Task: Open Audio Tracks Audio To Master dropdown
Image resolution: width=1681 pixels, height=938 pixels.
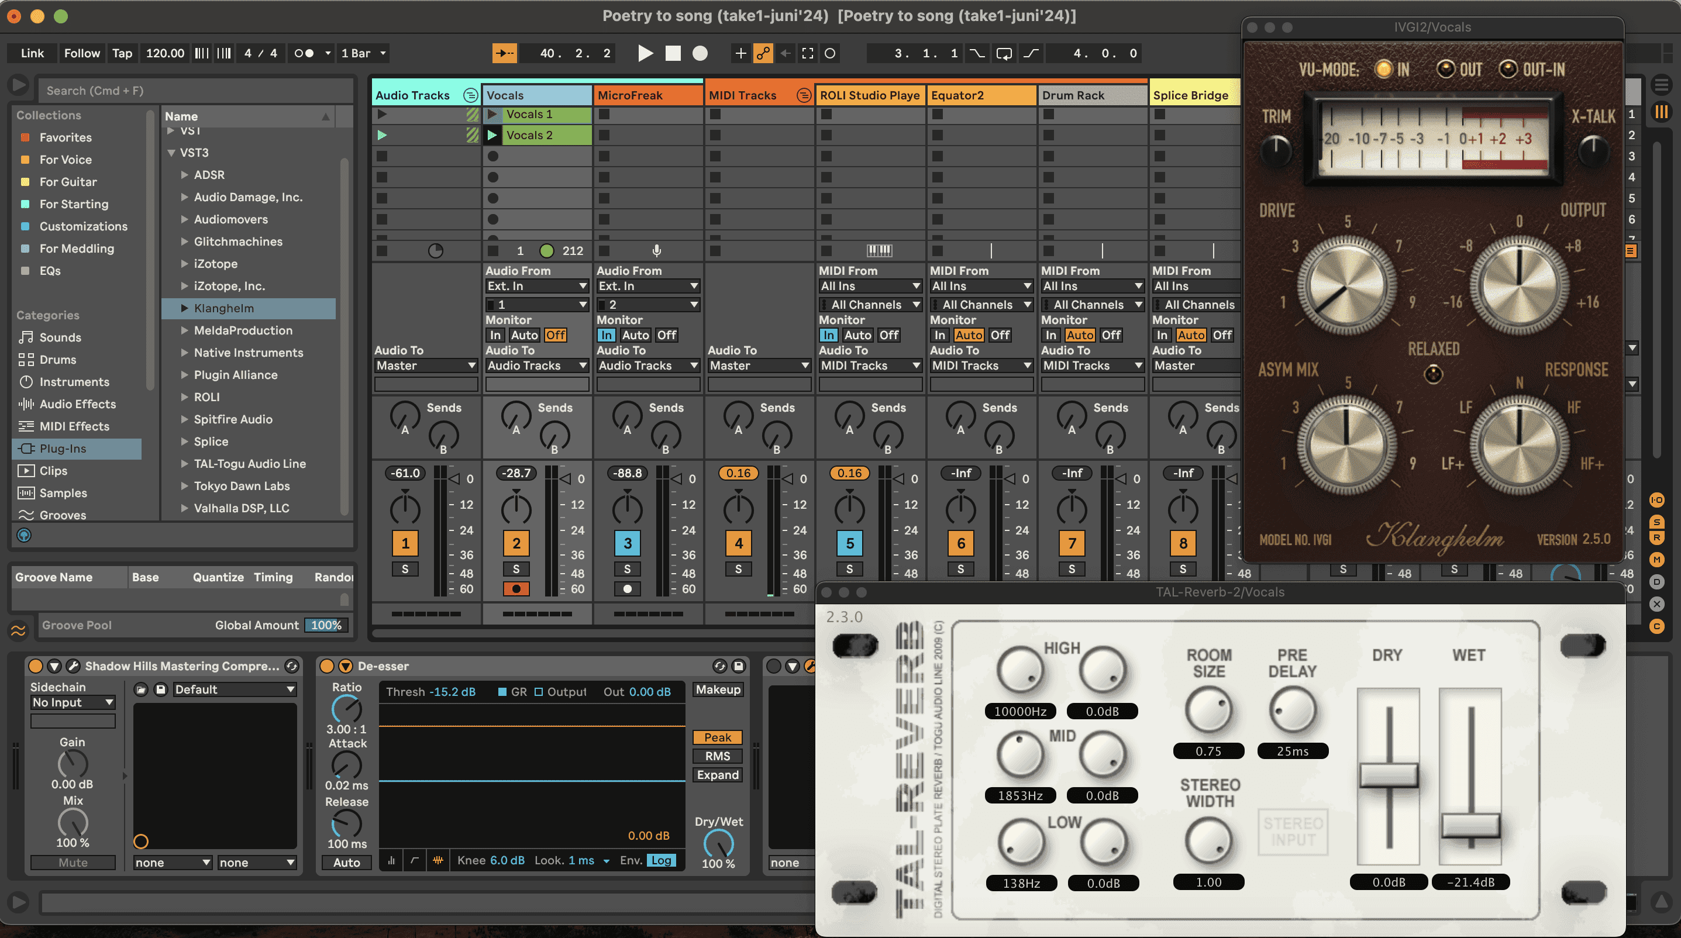Action: point(426,366)
